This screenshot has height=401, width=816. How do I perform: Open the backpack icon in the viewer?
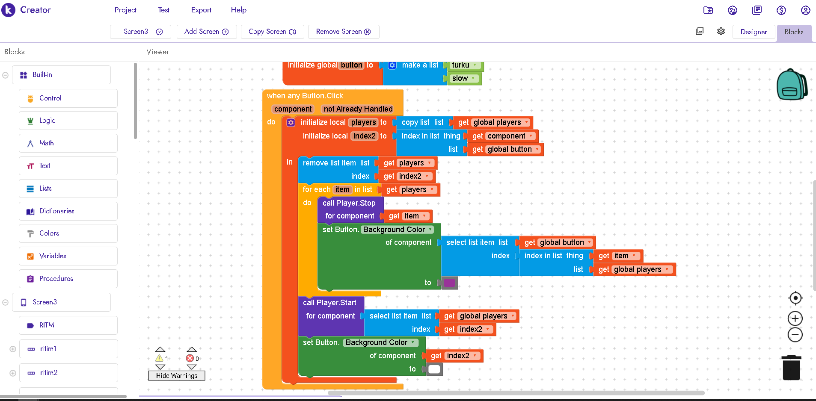pyautogui.click(x=791, y=85)
